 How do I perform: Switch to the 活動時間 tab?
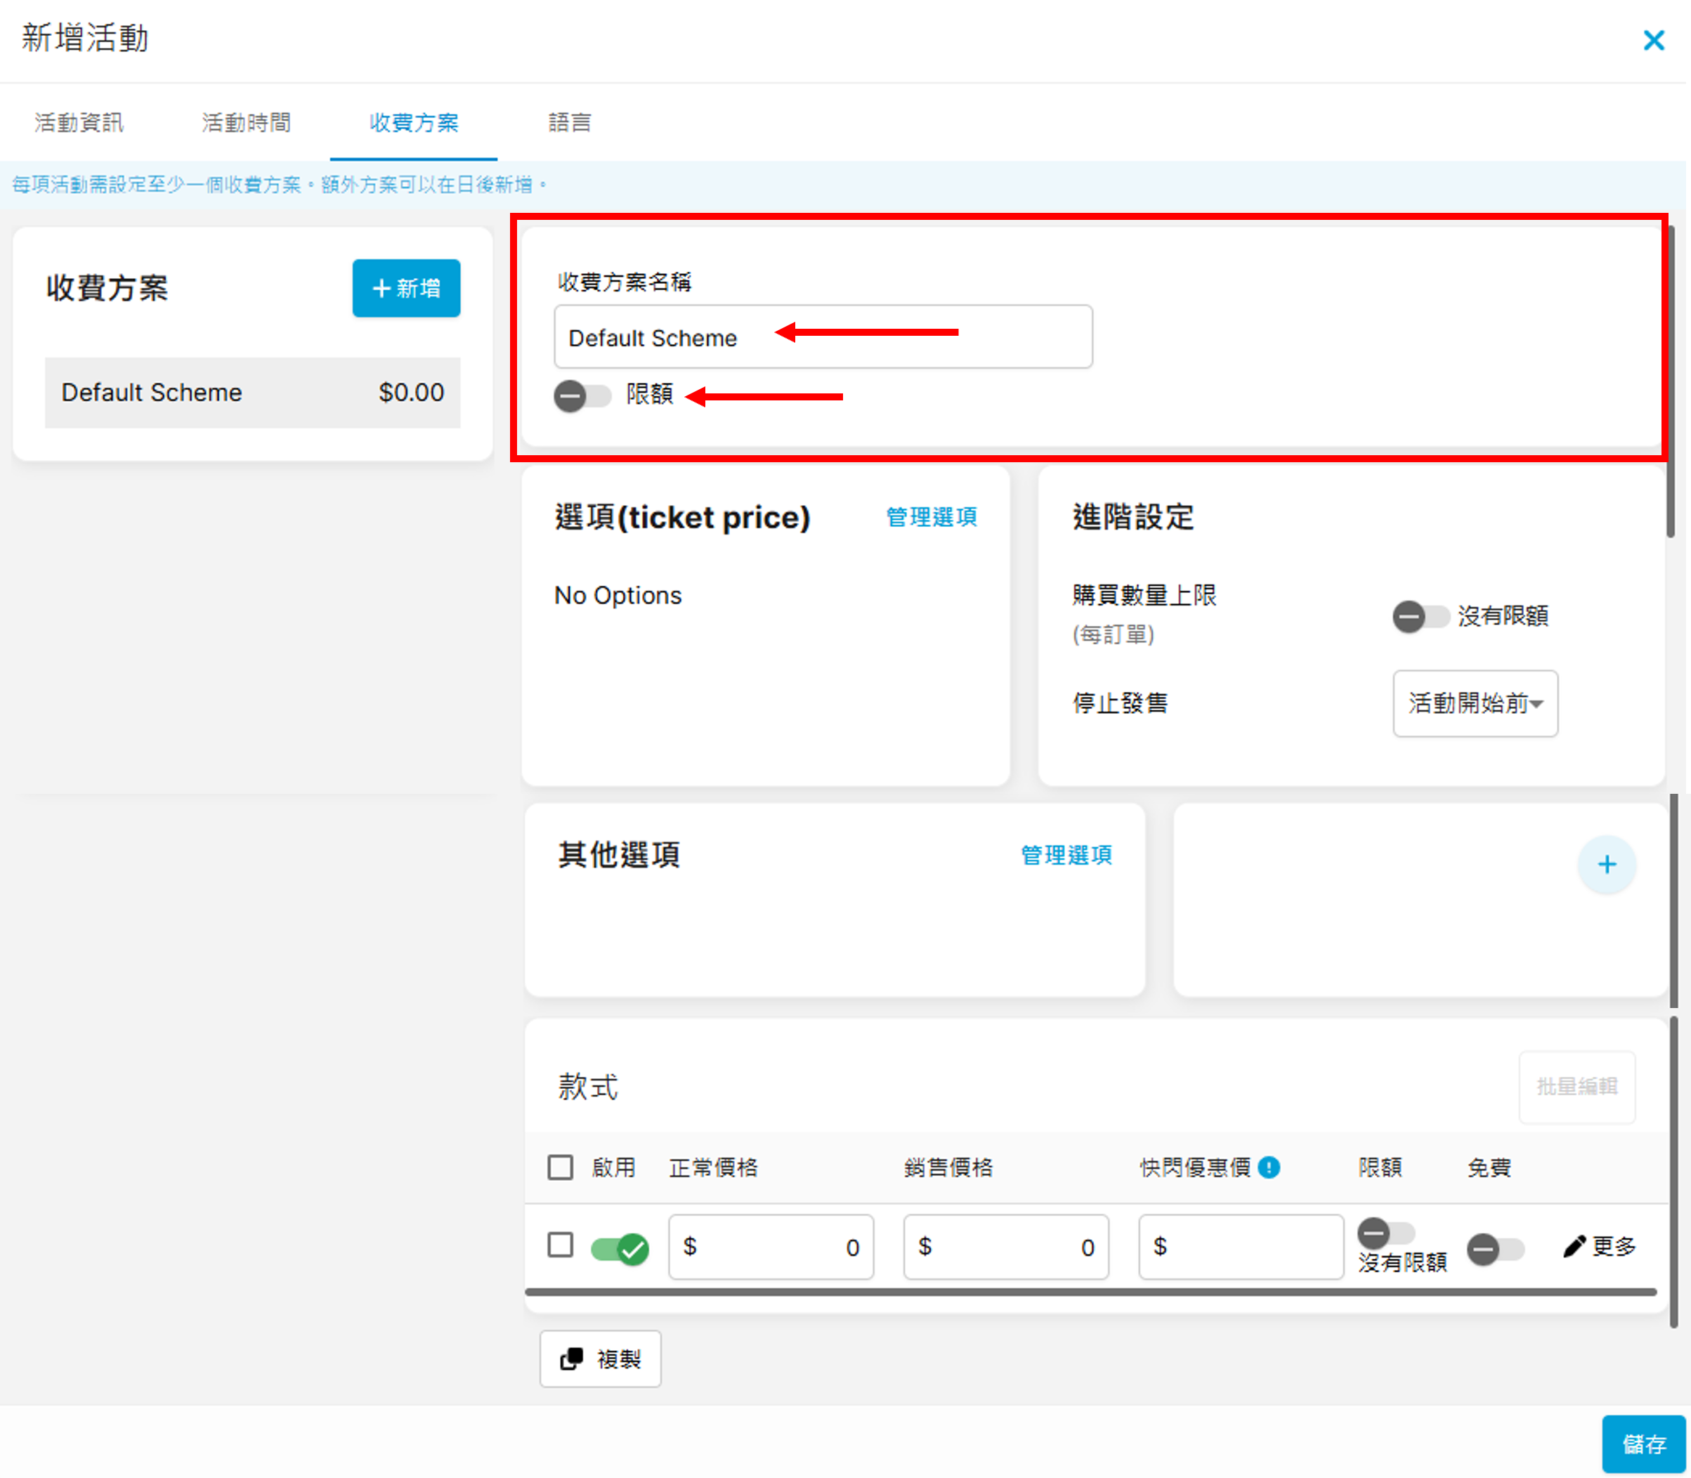pyautogui.click(x=246, y=122)
